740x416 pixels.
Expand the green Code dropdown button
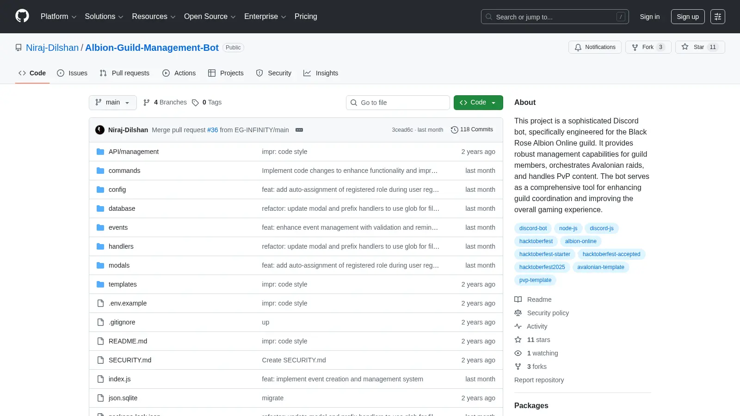(478, 103)
